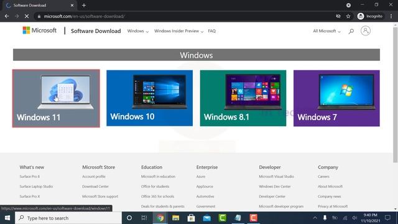Go back with the browser back arrow
Screen dimensions: 398x224
[7, 16]
